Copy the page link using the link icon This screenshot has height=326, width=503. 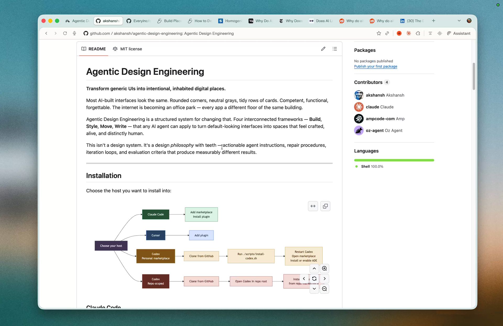(387, 33)
